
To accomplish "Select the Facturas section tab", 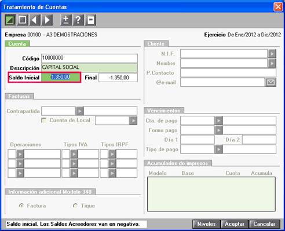I will pyautogui.click(x=19, y=96).
